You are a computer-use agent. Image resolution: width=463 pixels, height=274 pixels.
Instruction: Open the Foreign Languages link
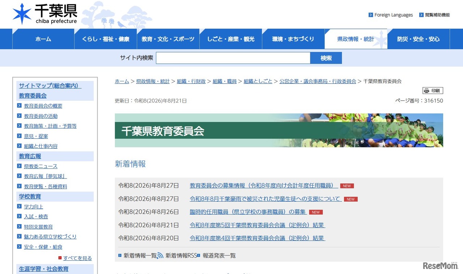point(394,15)
